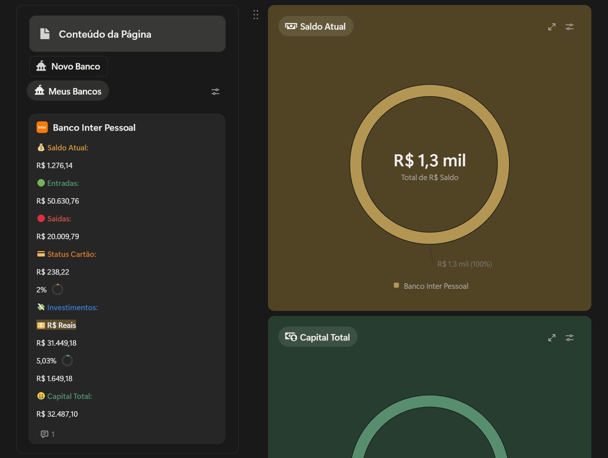Click the Conteúdo da Página header block
Image resolution: width=608 pixels, height=458 pixels.
pyautogui.click(x=127, y=34)
